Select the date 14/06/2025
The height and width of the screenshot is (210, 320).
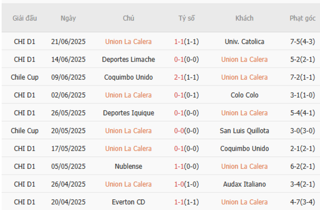[68, 60]
